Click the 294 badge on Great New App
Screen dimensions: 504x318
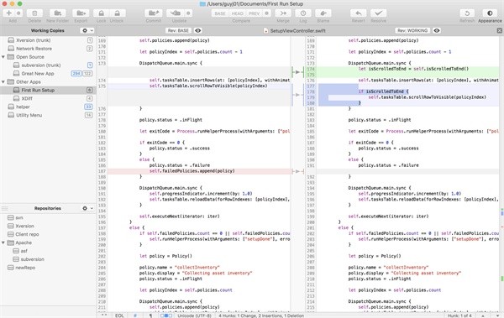click(x=76, y=74)
